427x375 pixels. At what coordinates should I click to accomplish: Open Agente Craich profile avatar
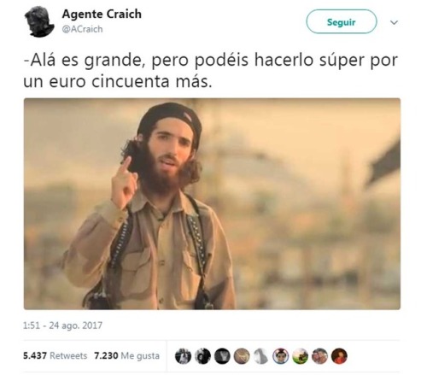tap(39, 21)
